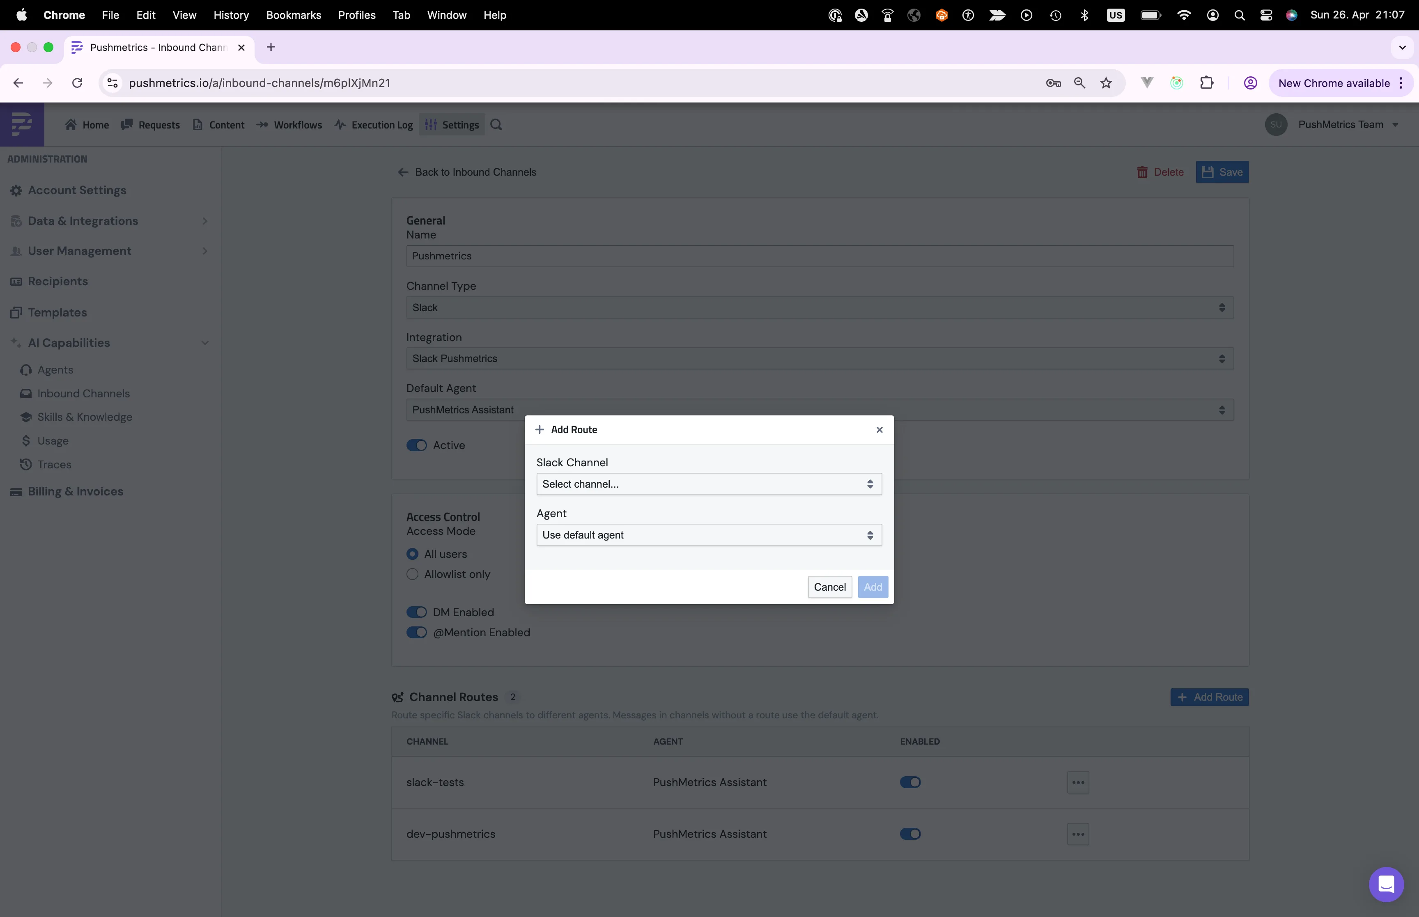This screenshot has width=1419, height=917.
Task: Click Cancel in Add Route dialog
Action: pos(829,587)
